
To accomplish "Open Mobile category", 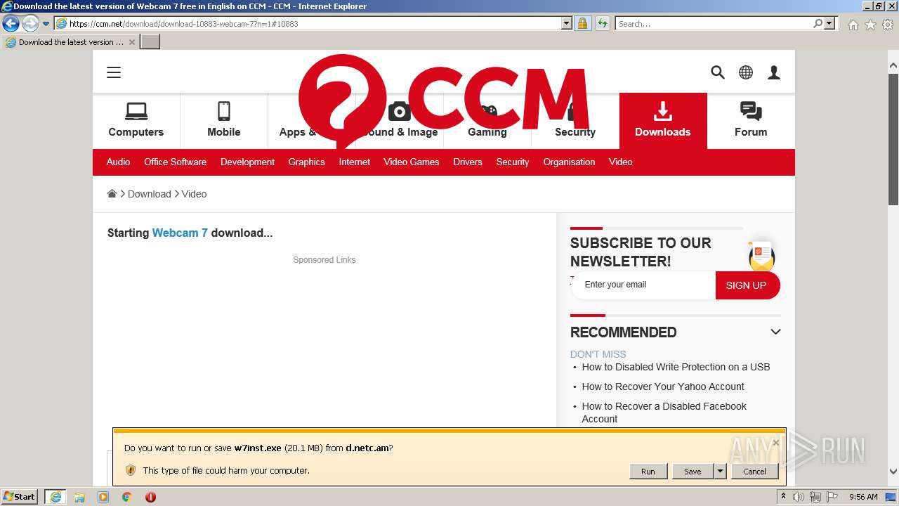I will [224, 121].
